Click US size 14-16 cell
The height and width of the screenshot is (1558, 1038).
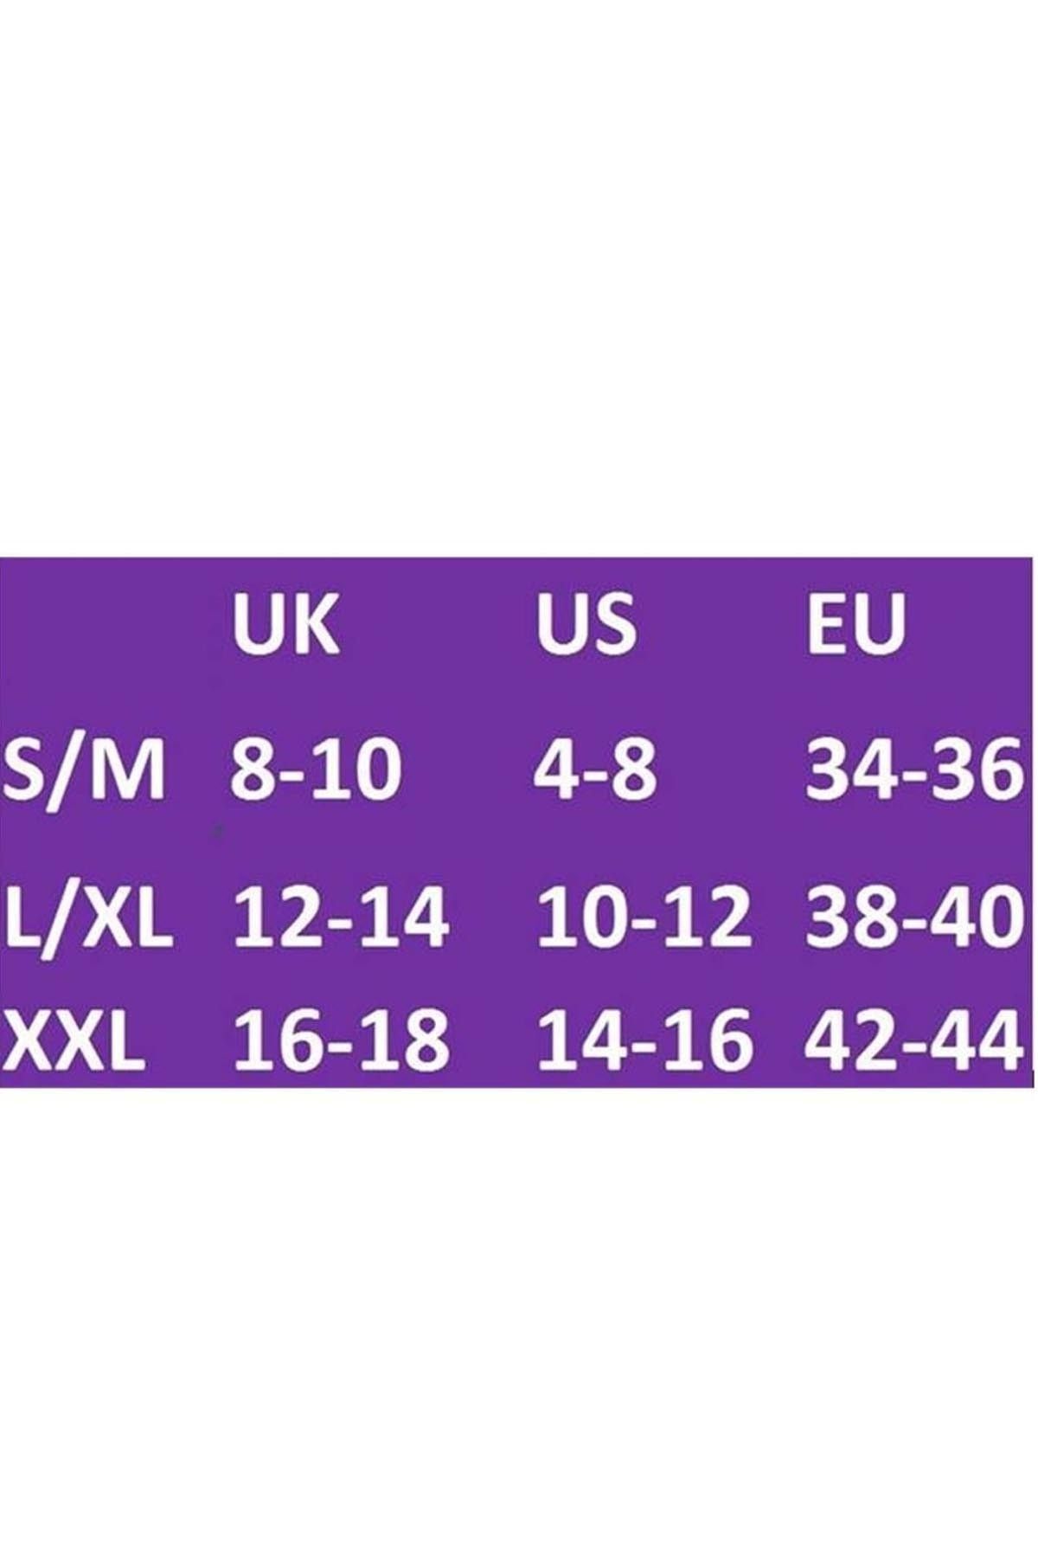tap(643, 1040)
